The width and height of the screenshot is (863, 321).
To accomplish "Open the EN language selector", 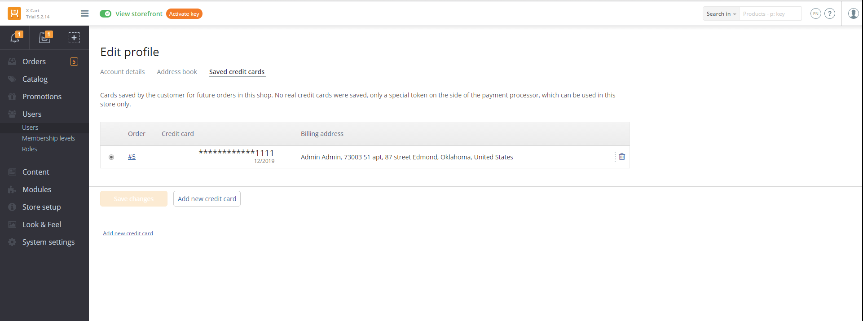I will [815, 13].
